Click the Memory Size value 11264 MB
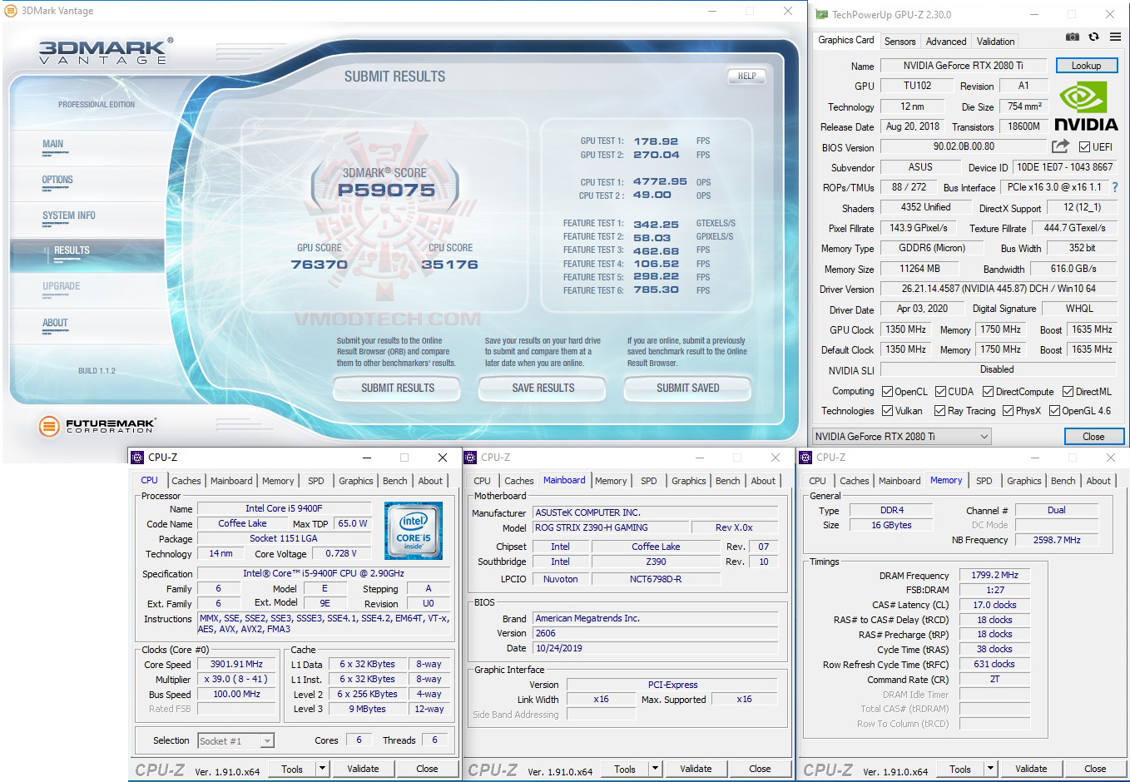The width and height of the screenshot is (1130, 782). (x=920, y=269)
